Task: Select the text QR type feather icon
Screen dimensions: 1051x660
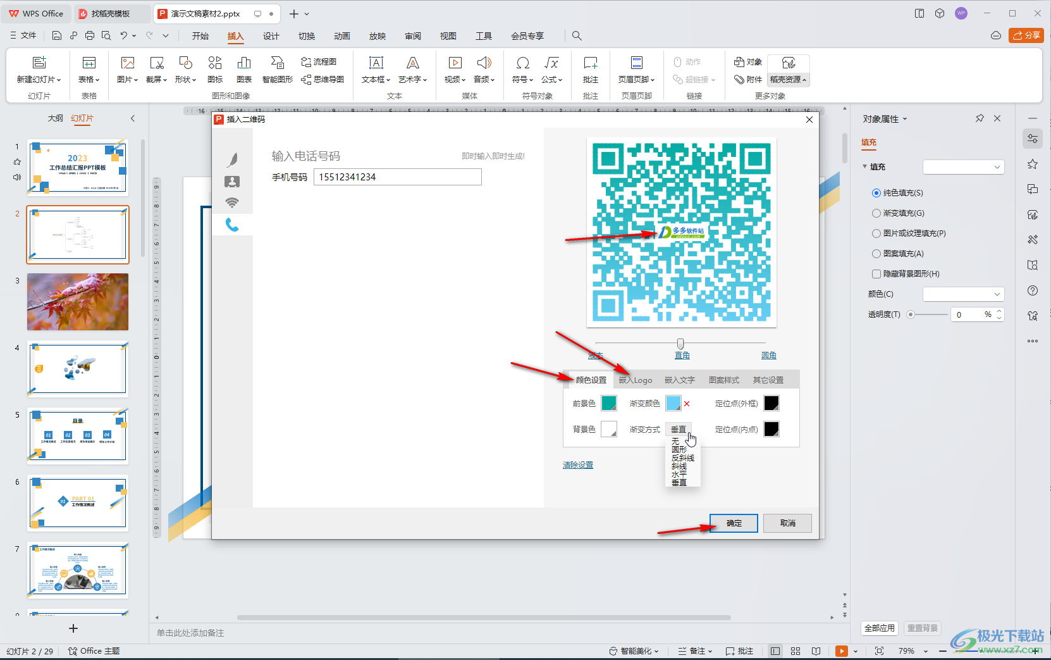Action: point(232,159)
